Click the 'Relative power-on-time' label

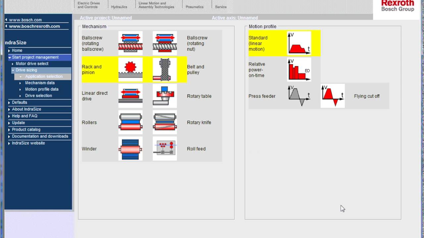tap(257, 70)
